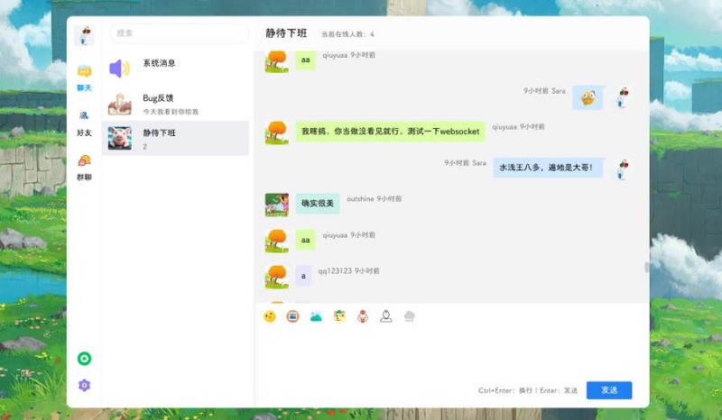Open settings via purple gear icon
This screenshot has height=420, width=722.
tap(84, 385)
